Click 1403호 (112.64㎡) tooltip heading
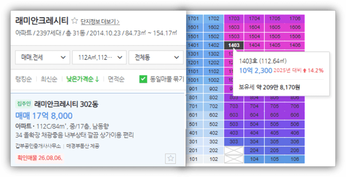The height and width of the screenshot is (177, 346). tap(263, 61)
